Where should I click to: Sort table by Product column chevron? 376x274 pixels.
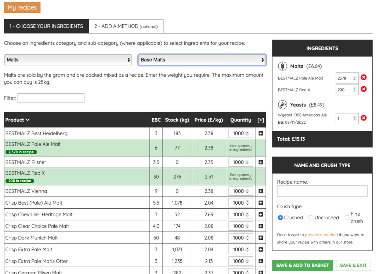coord(28,120)
